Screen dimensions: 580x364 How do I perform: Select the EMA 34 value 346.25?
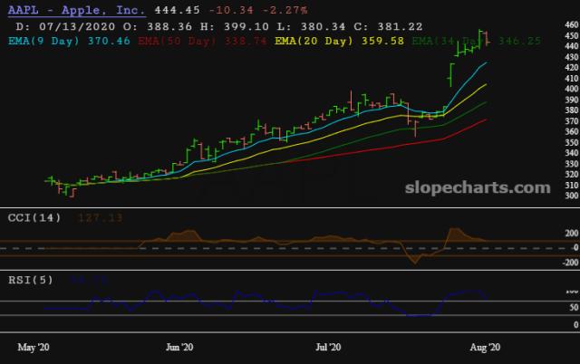(519, 41)
